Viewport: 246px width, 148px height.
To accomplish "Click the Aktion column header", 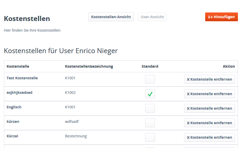I will 229,66.
